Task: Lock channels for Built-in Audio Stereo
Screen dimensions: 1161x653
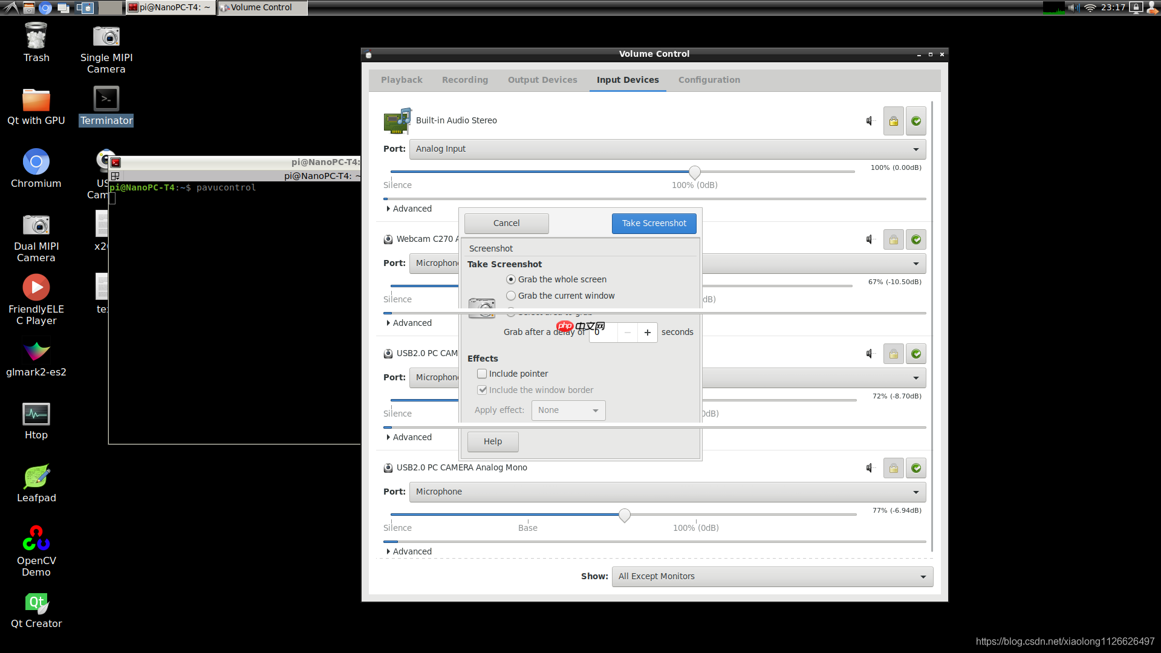Action: coord(893,121)
